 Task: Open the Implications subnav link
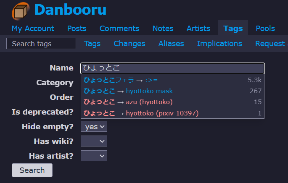click(x=219, y=44)
